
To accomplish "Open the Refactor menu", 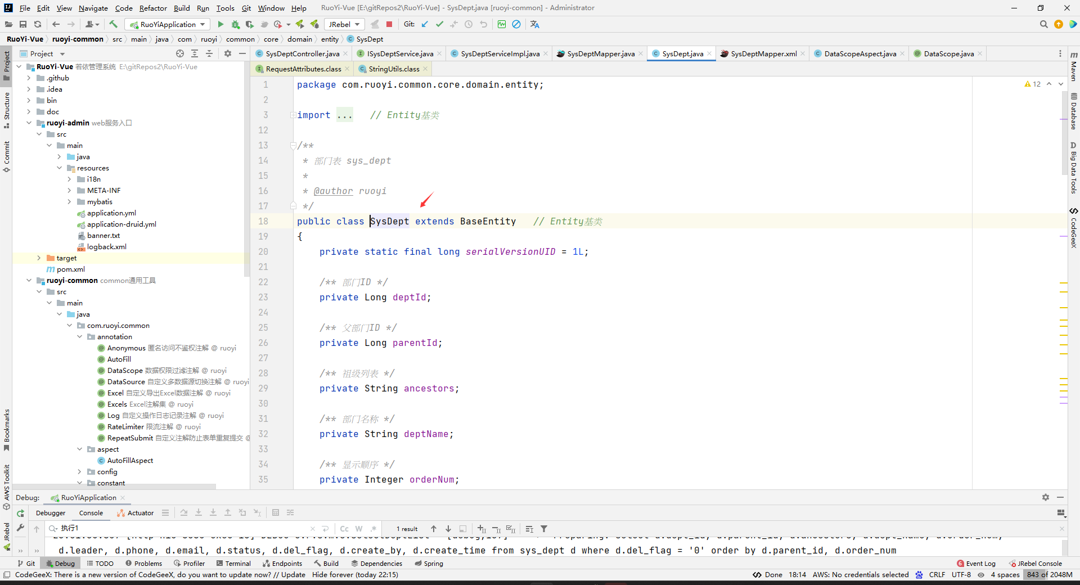I will (x=153, y=8).
